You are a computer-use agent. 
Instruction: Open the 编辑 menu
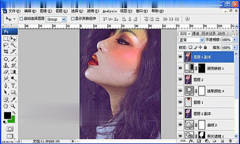click(x=30, y=11)
